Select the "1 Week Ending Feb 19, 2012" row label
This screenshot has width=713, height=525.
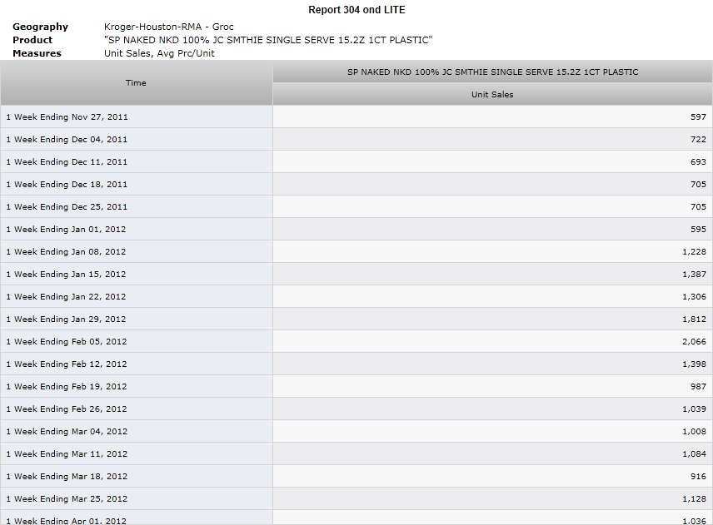(67, 387)
